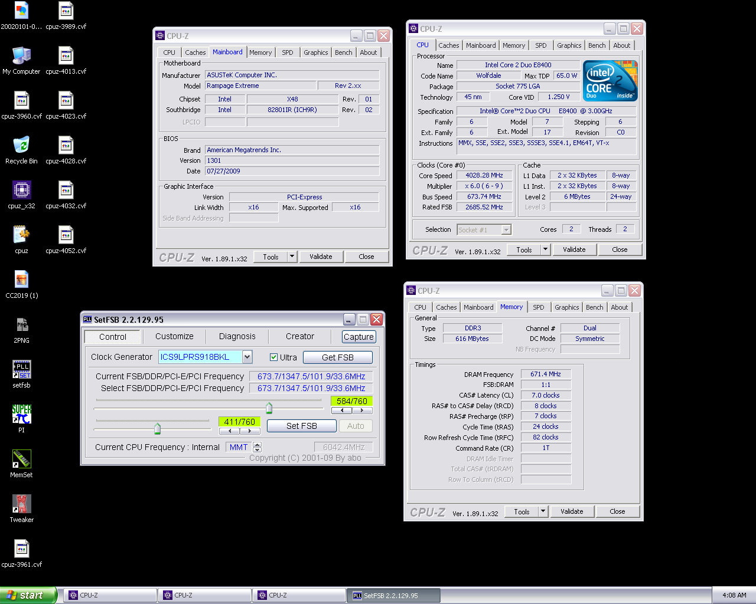The image size is (756, 604).
Task: Click the 4:08 AM system clock
Action: (734, 595)
